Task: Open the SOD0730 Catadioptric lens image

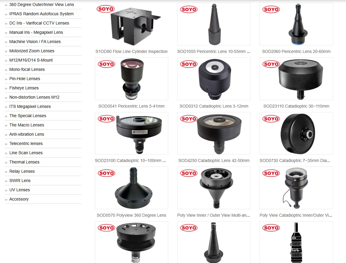Action: click(x=296, y=133)
